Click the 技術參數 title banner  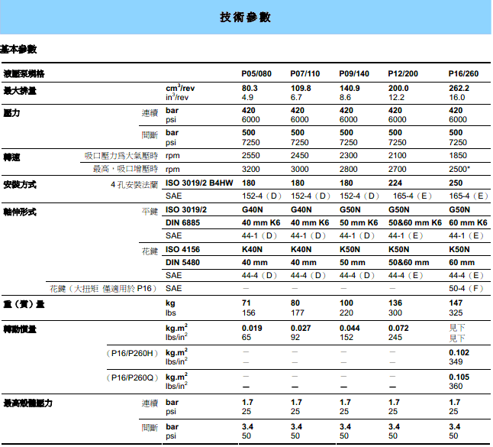(246, 18)
